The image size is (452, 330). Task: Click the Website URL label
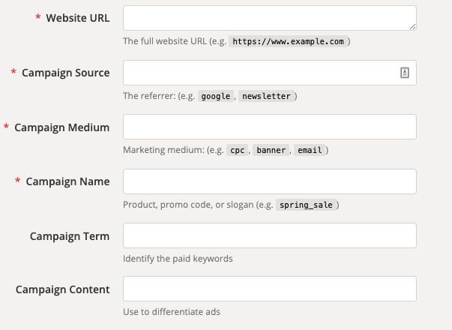click(x=78, y=18)
